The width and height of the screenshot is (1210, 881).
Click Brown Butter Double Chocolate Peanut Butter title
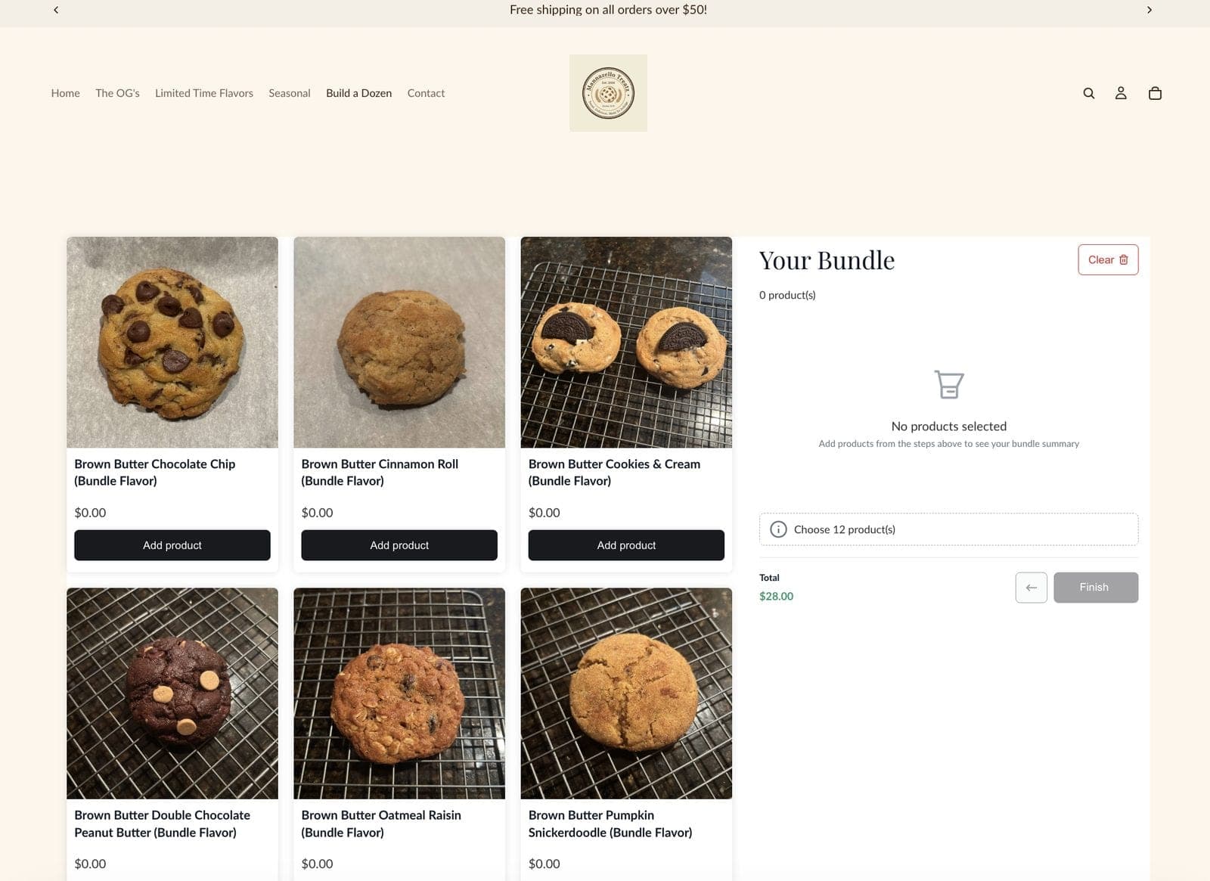162,824
